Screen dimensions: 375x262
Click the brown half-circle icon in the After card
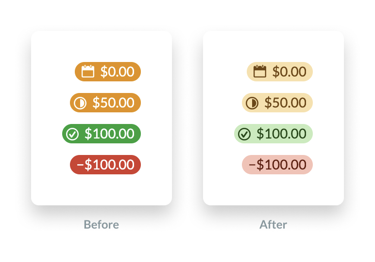252,103
